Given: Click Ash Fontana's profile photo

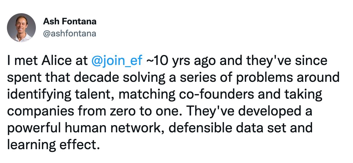Looking at the screenshot, I should [x=21, y=27].
